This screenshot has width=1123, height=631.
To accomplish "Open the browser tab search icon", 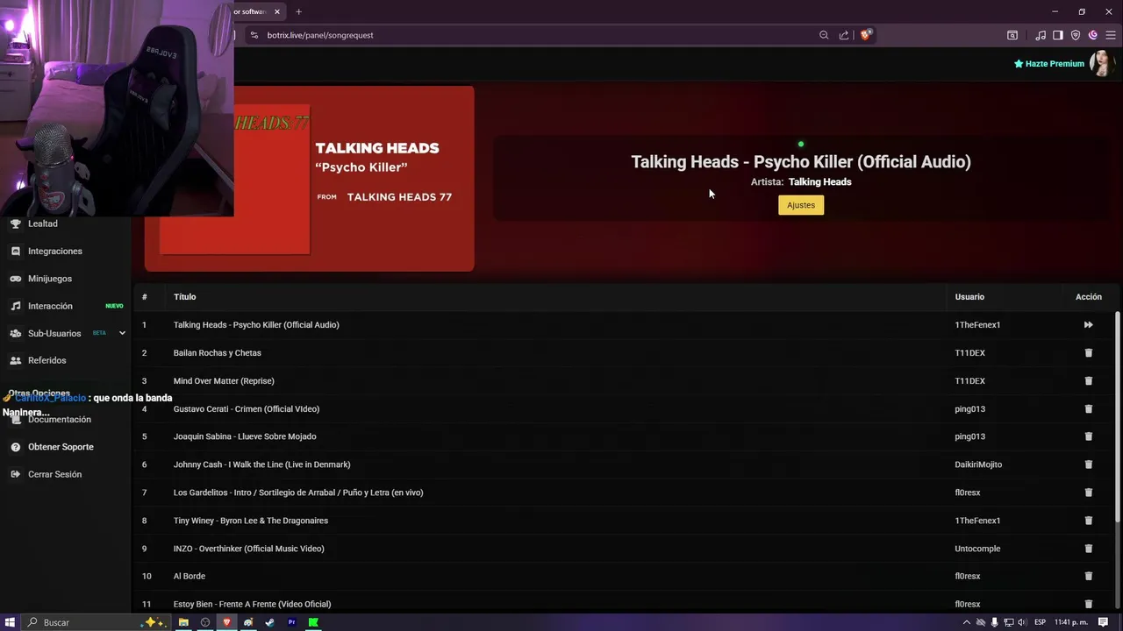I will pos(1012,35).
